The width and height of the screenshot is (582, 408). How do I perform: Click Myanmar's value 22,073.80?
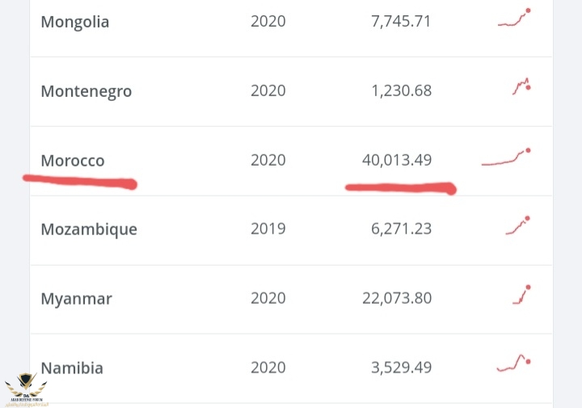pos(397,299)
